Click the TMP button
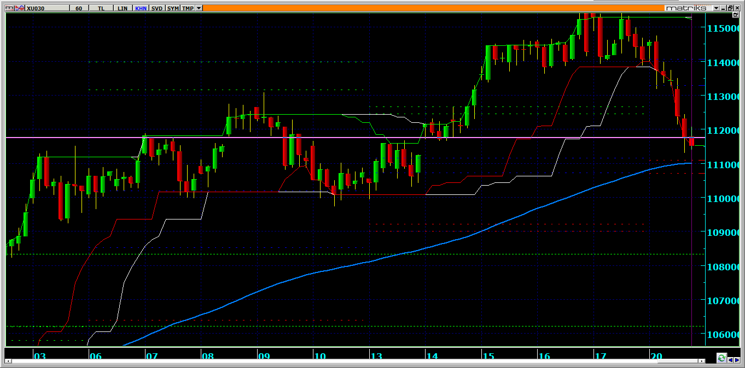The width and height of the screenshot is (745, 368). [x=188, y=8]
